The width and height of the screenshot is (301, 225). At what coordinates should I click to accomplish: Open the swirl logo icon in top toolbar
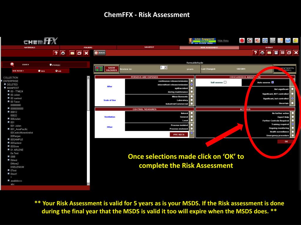pos(250,40)
